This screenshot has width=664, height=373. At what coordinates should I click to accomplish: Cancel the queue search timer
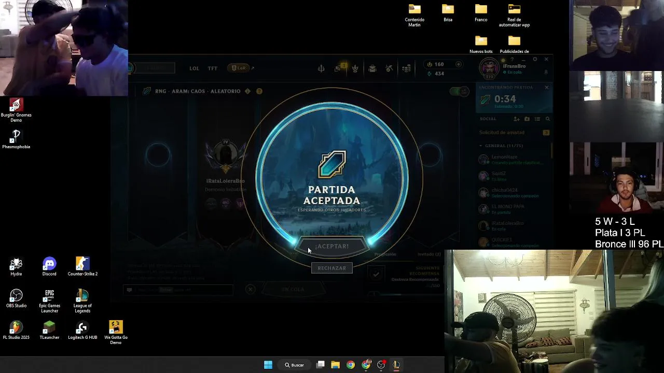pyautogui.click(x=546, y=88)
